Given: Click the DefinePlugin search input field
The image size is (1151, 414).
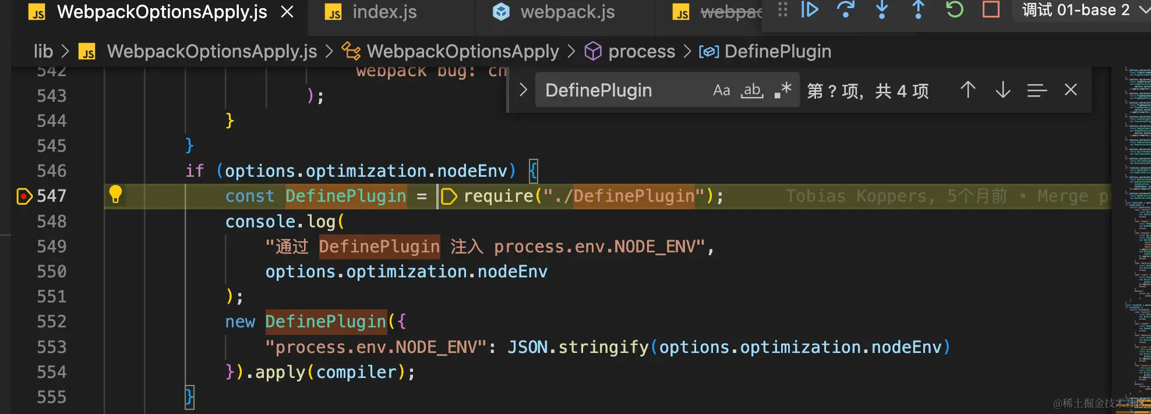Looking at the screenshot, I should point(623,91).
